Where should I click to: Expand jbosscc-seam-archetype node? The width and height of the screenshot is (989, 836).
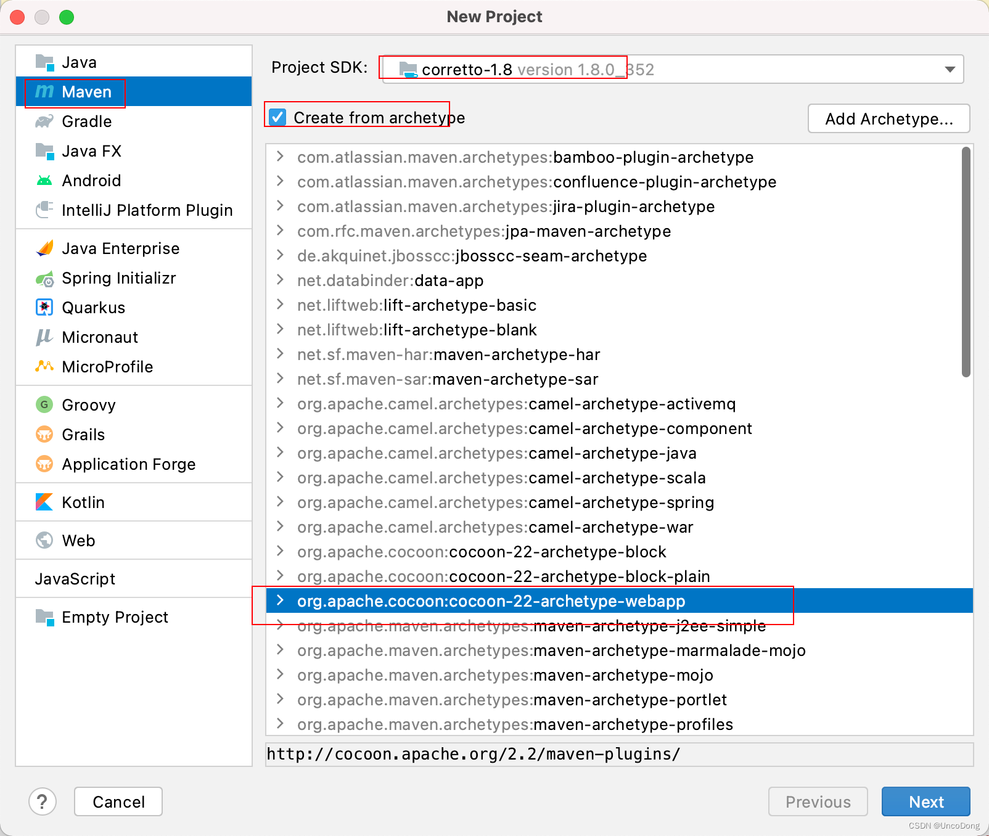281,255
